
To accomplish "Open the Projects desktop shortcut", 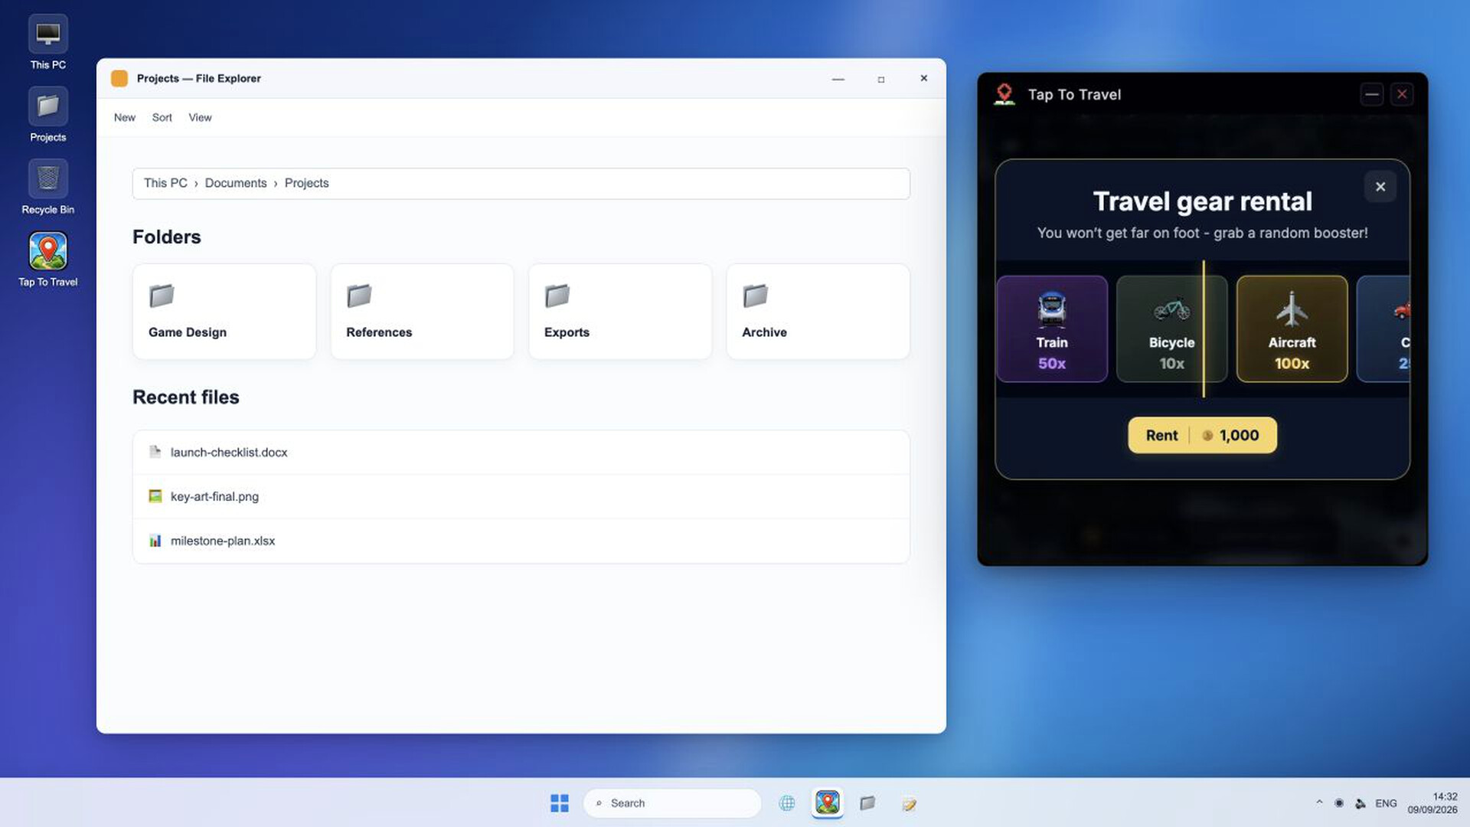I will click(x=47, y=115).
